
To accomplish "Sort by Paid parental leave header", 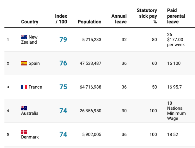I will pyautogui.click(x=176, y=16).
